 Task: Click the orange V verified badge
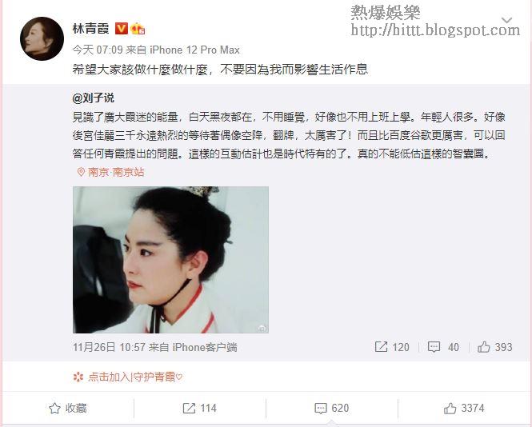pos(121,29)
